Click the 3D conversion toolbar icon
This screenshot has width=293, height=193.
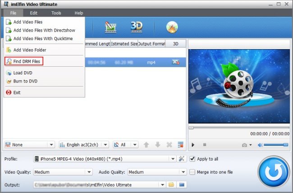137,27
